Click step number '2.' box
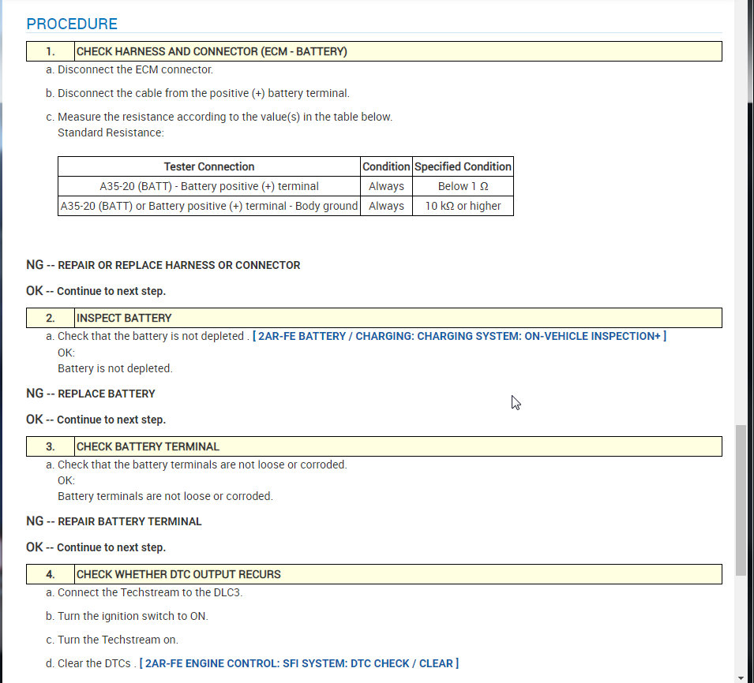The width and height of the screenshot is (754, 683). click(51, 318)
